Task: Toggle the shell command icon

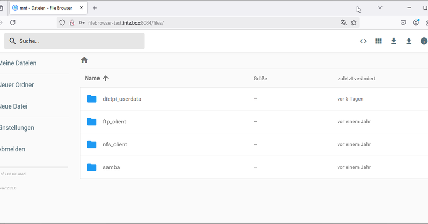Action: tap(363, 41)
